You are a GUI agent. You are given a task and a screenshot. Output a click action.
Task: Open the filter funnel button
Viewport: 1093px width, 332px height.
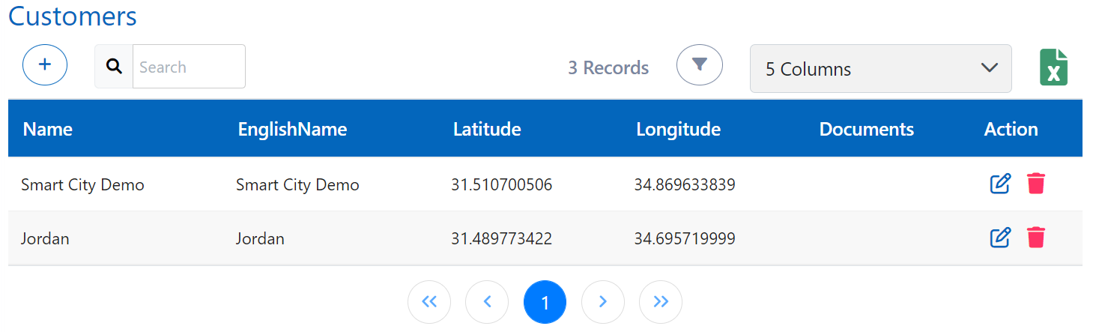click(x=699, y=65)
